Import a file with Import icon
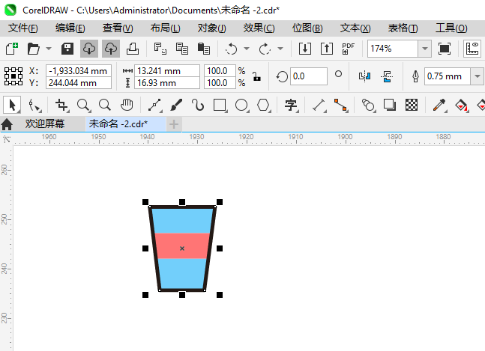485x351 pixels. (x=305, y=49)
